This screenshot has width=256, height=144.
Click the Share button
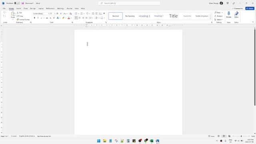[x=250, y=8]
